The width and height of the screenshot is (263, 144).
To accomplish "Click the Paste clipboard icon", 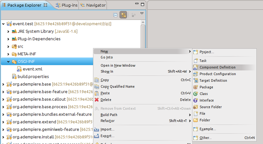I will 97,93.
